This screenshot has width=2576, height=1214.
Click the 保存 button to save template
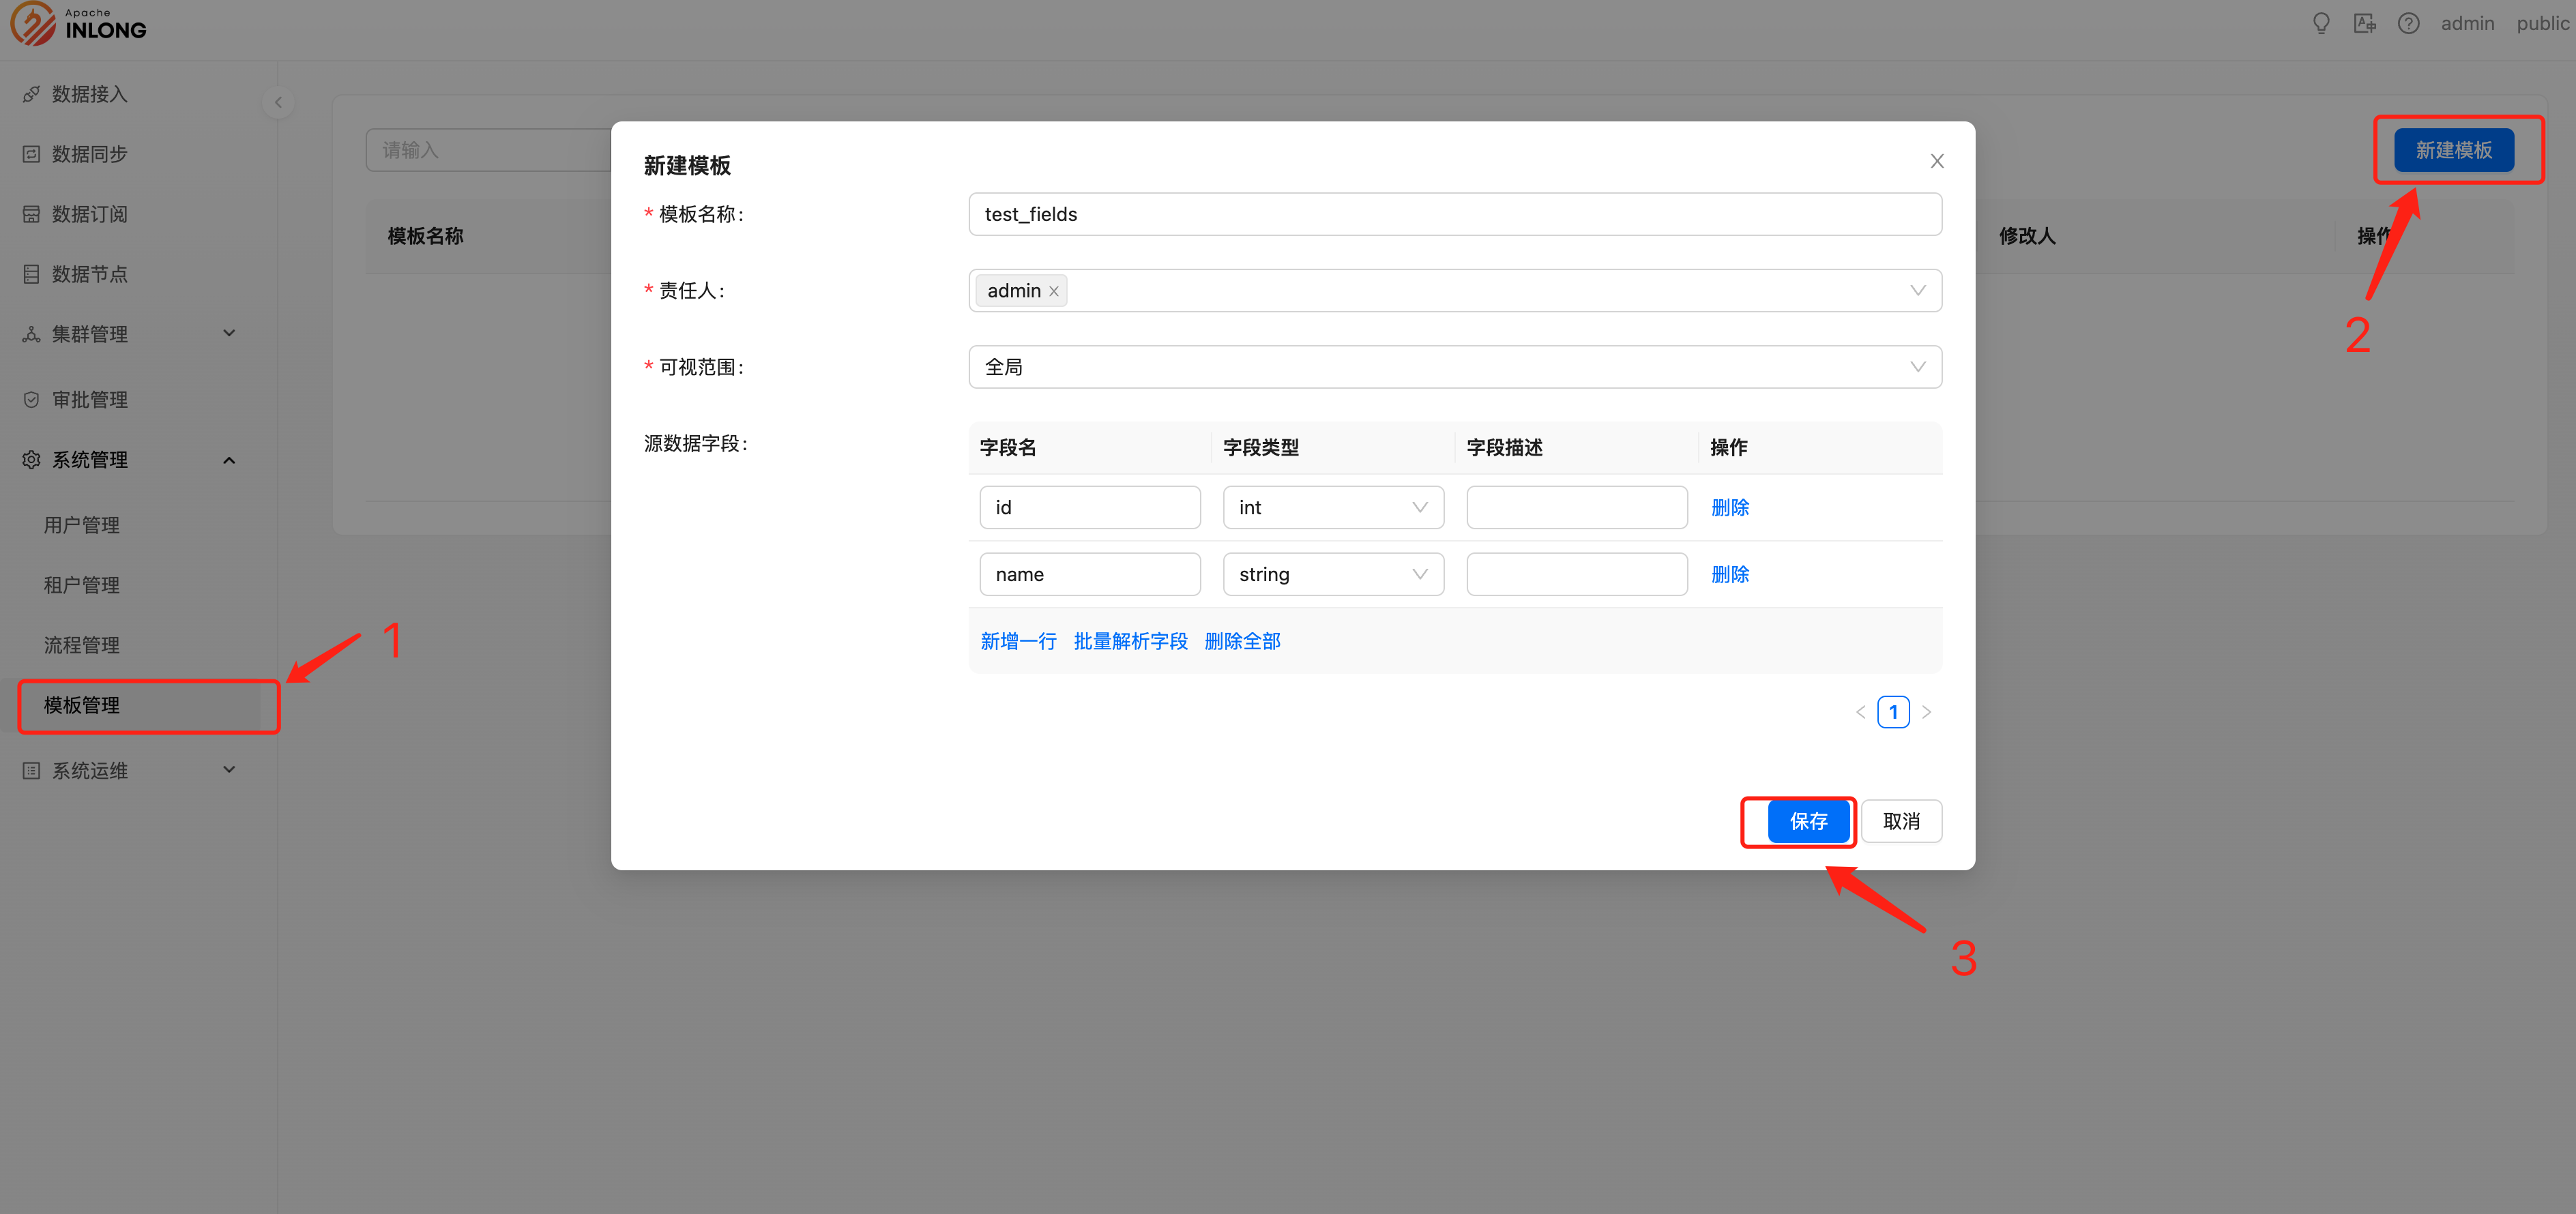pos(1809,820)
